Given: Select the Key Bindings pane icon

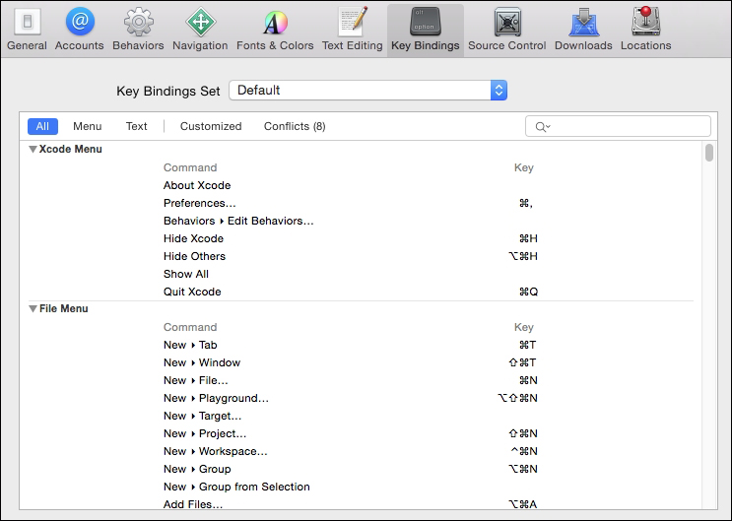Looking at the screenshot, I should (426, 29).
